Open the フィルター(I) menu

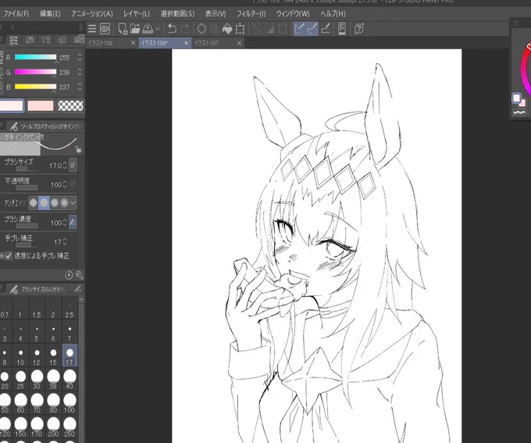[251, 14]
